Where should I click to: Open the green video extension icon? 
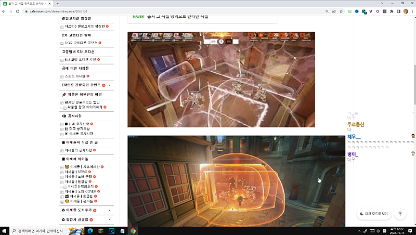350,11
